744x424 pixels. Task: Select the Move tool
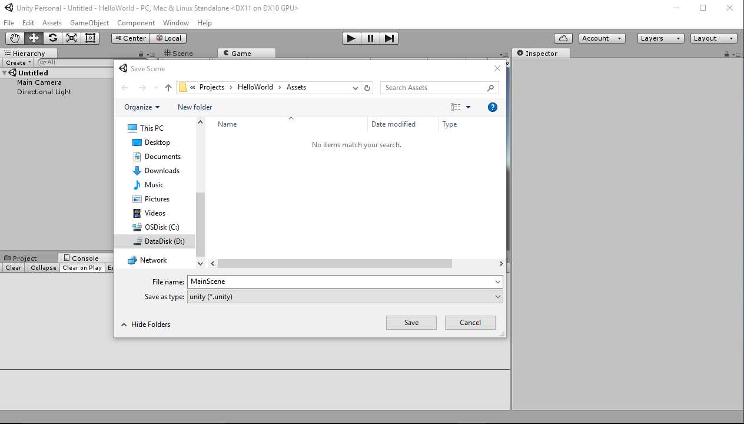pyautogui.click(x=34, y=38)
